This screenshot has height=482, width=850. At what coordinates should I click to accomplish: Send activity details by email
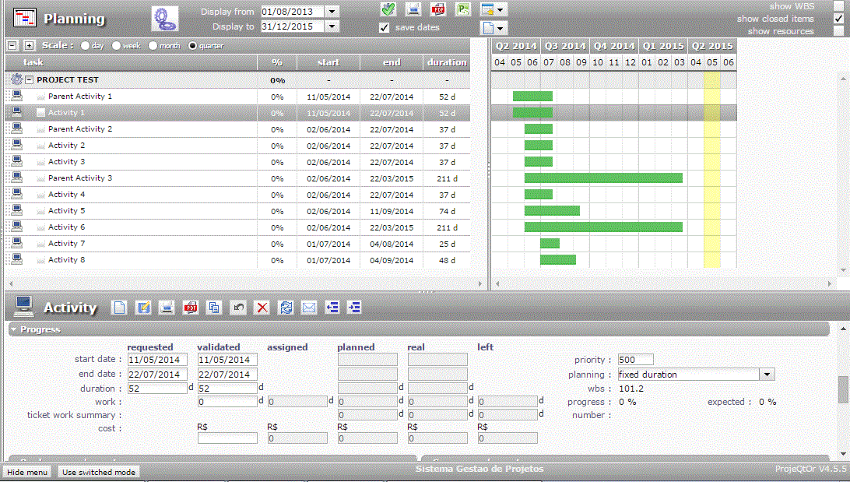tap(309, 308)
